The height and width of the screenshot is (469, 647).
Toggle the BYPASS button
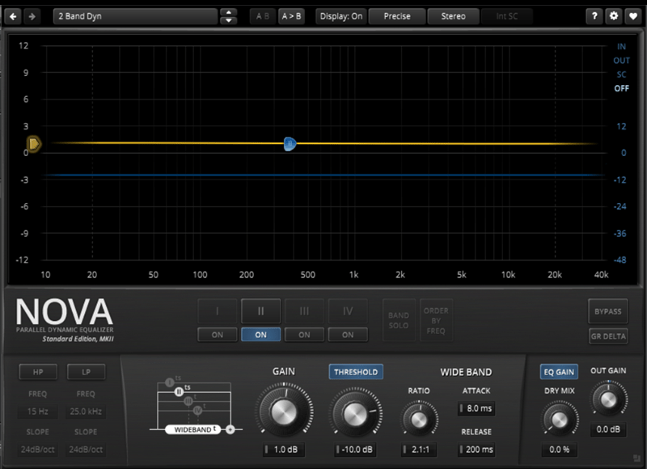pyautogui.click(x=608, y=311)
